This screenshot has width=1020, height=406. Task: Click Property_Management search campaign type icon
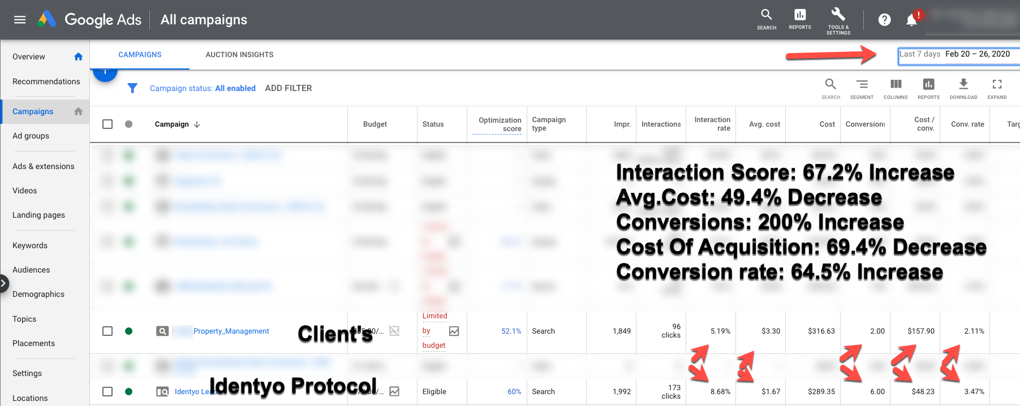point(162,331)
